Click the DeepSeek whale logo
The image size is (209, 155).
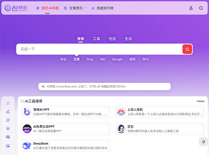27,146
